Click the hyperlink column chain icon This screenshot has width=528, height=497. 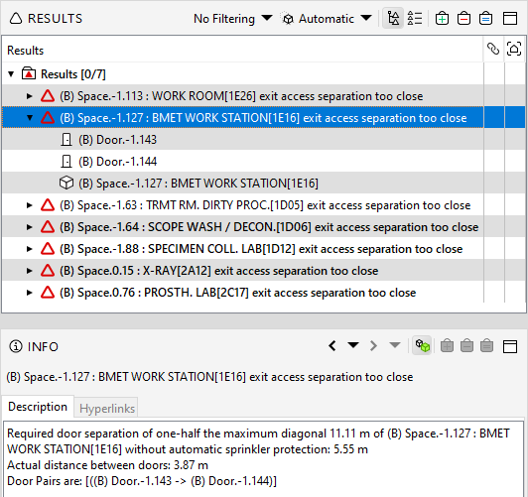click(493, 50)
